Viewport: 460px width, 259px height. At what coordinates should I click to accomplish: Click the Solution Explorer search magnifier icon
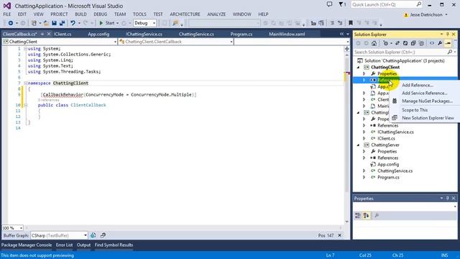pos(450,52)
